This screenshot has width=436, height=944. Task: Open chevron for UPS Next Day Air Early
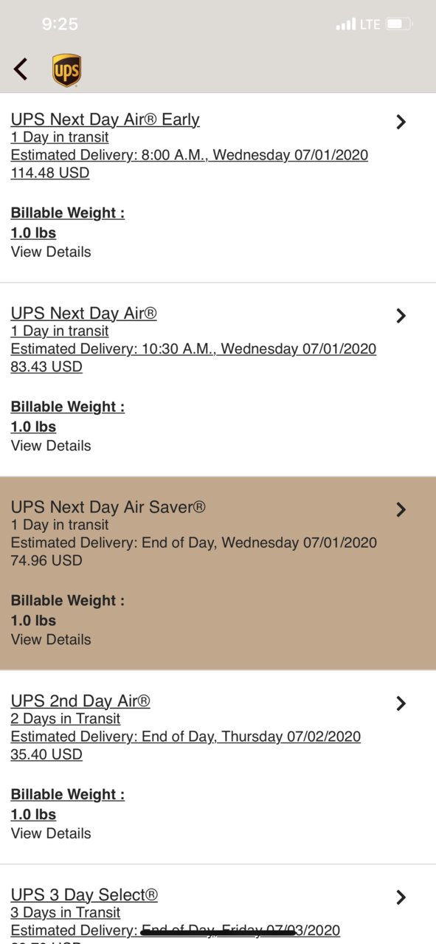point(401,122)
